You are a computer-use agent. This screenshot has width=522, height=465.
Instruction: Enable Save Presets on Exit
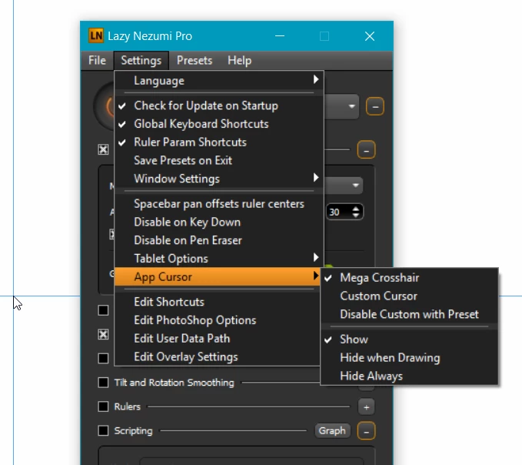(x=219, y=161)
